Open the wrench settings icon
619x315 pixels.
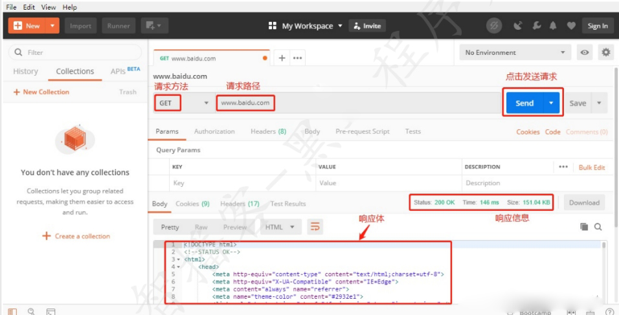pos(536,26)
